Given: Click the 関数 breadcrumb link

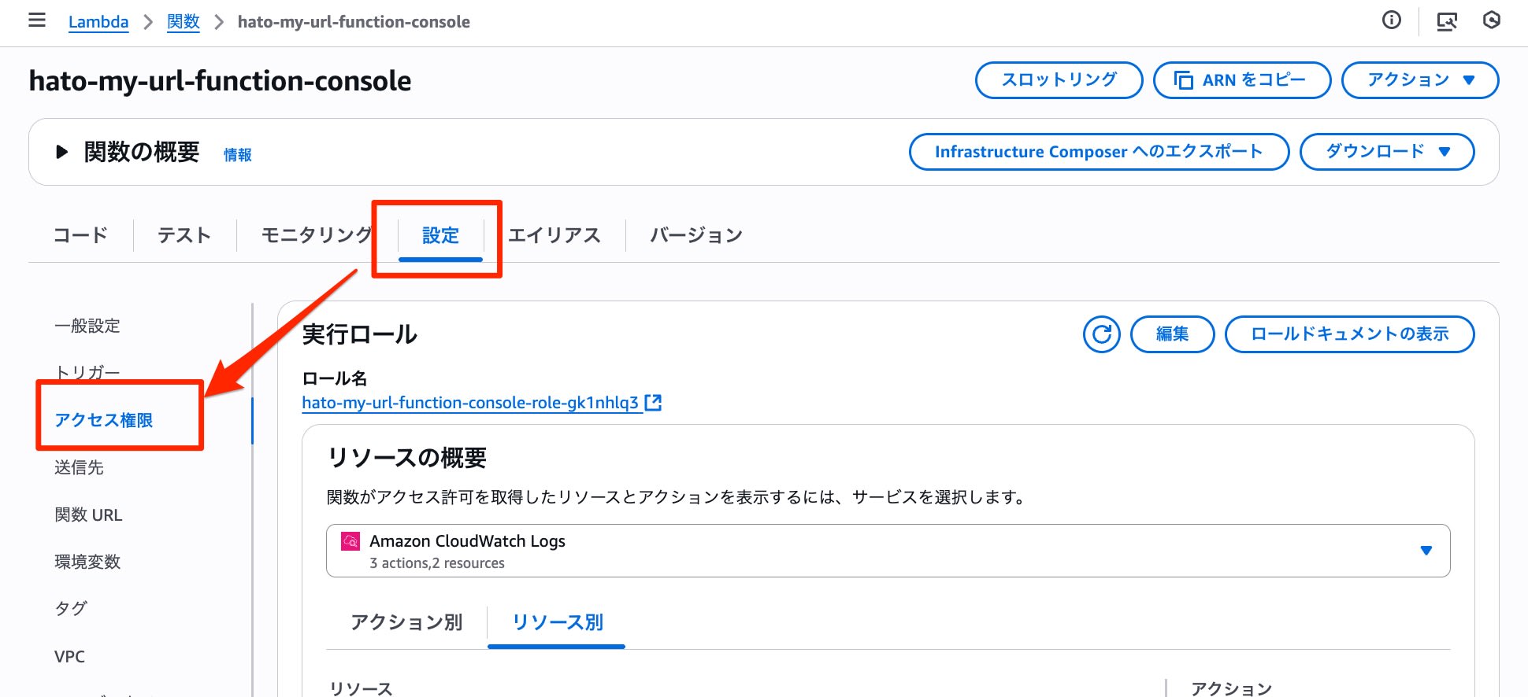Looking at the screenshot, I should click(x=184, y=22).
